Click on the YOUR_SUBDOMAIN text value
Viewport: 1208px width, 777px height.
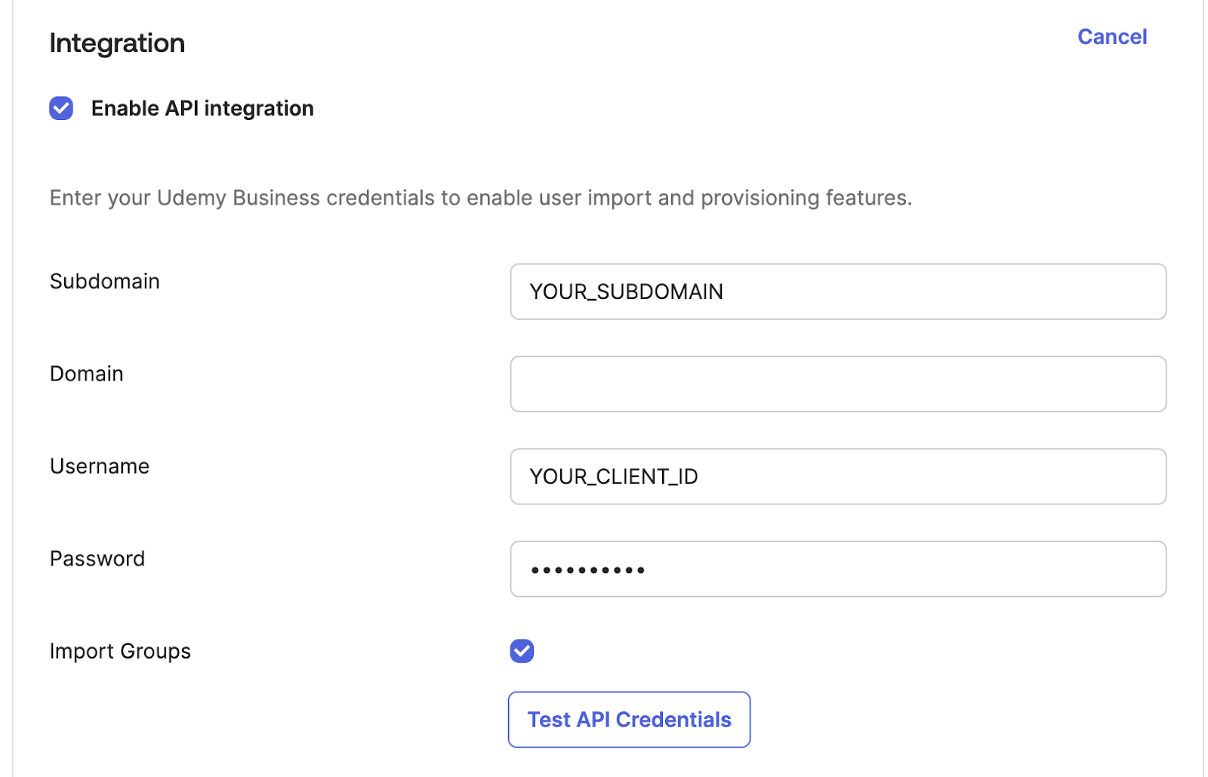(626, 291)
